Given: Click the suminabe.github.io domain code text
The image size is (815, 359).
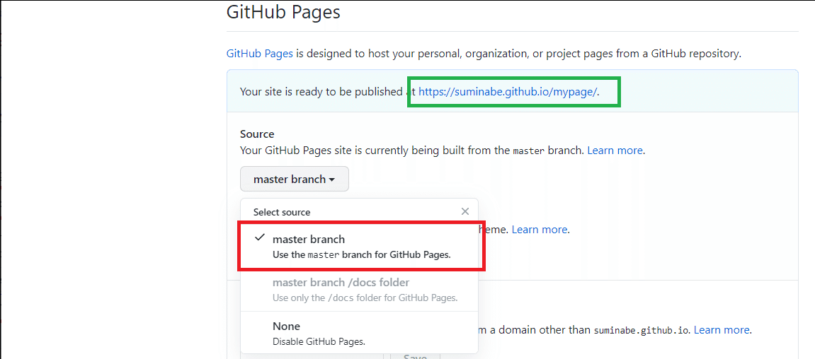Looking at the screenshot, I should tap(642, 330).
